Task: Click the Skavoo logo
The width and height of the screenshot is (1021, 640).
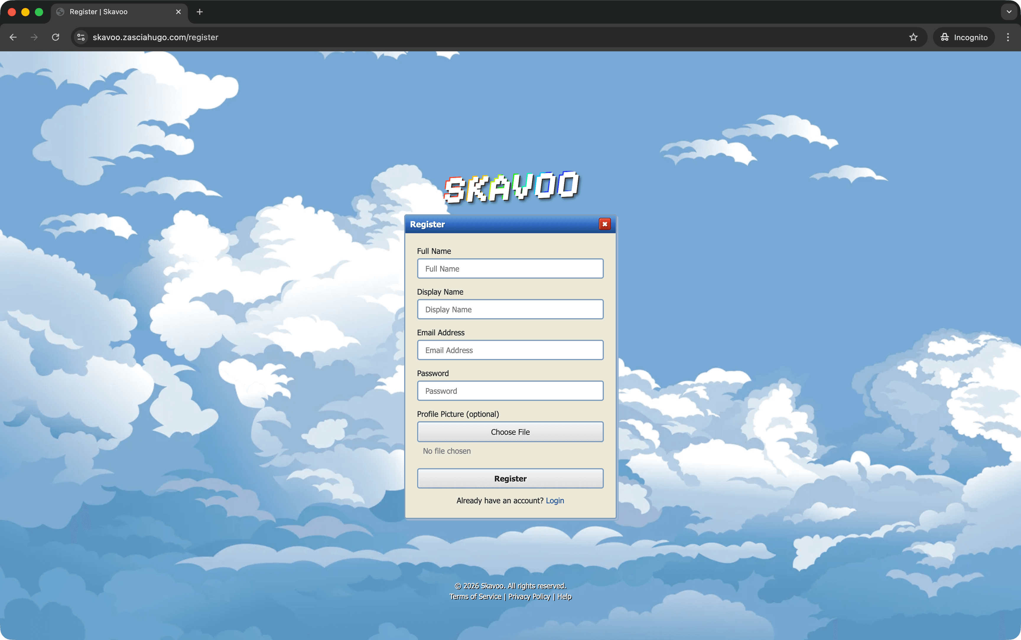Action: pos(510,187)
